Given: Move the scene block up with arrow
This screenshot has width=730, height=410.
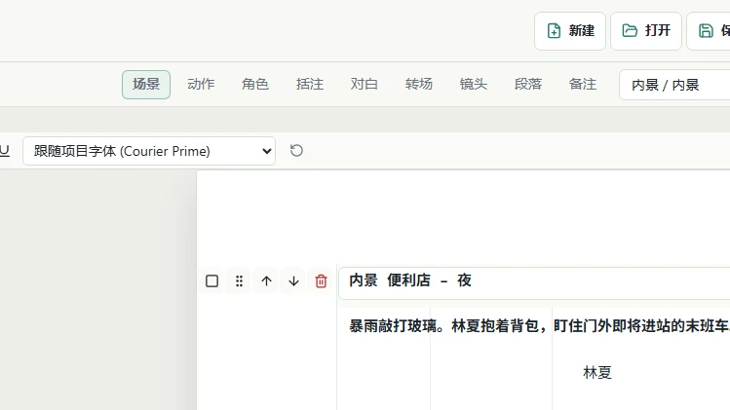Looking at the screenshot, I should [266, 281].
